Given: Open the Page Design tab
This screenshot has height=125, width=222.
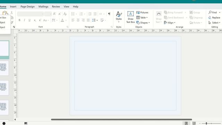Looking at the screenshot, I should [x=28, y=7].
